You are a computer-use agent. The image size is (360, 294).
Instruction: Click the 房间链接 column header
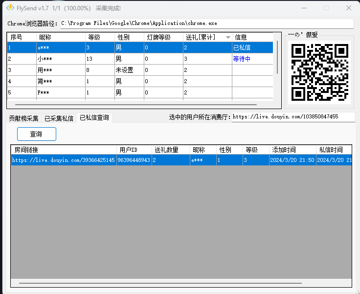64,150
